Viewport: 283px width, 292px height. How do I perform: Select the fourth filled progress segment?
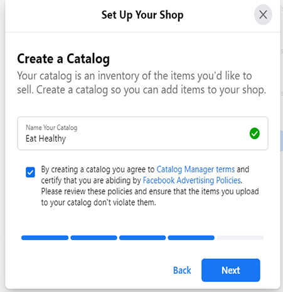click(191, 237)
